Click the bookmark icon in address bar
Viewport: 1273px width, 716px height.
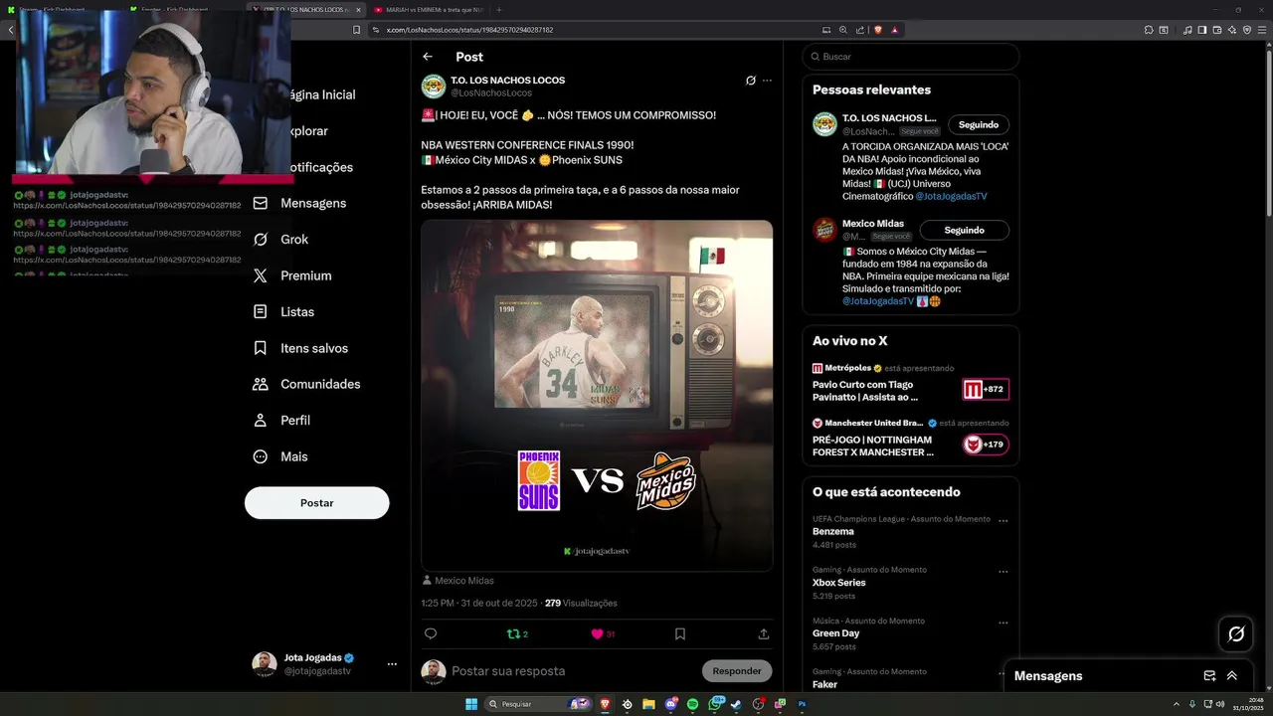[x=357, y=30]
